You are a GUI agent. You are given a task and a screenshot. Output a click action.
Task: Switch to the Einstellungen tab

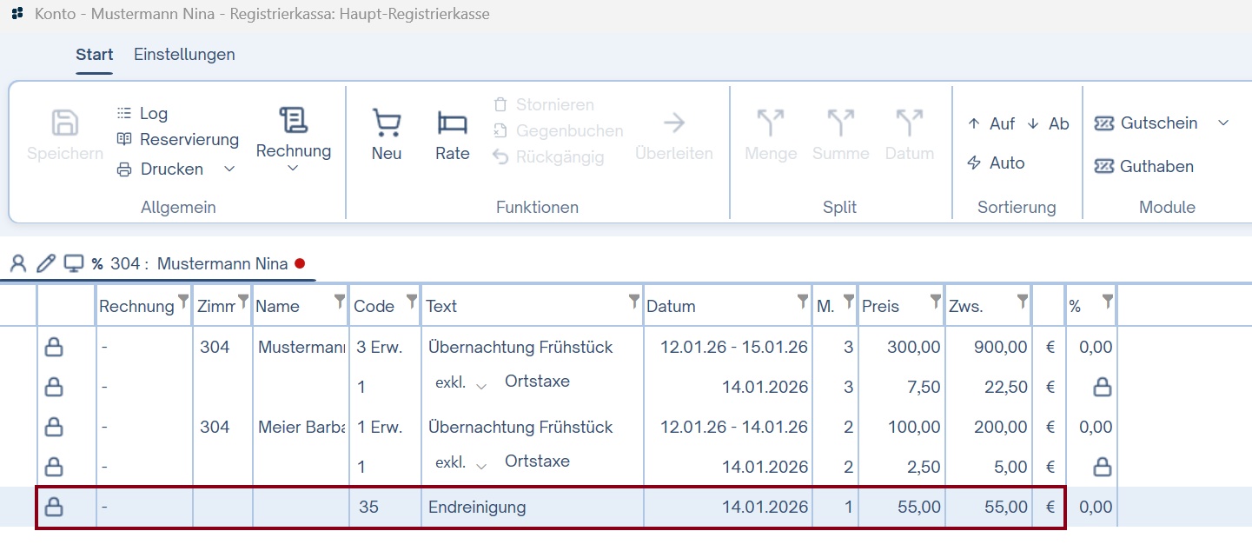pyautogui.click(x=184, y=54)
